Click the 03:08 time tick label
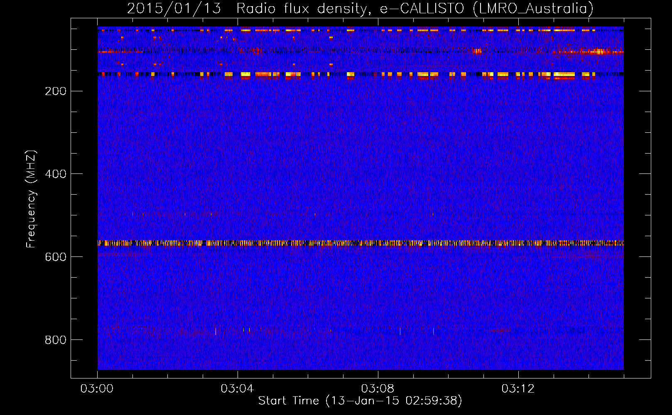 (378, 389)
